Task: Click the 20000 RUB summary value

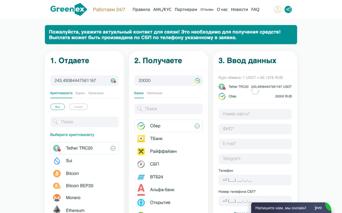Action: pyautogui.click(x=283, y=96)
